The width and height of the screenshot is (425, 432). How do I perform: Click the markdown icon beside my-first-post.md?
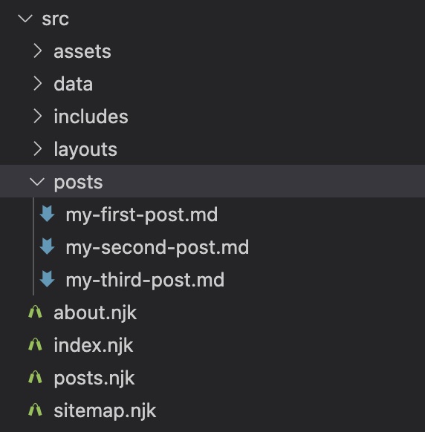[x=47, y=214]
